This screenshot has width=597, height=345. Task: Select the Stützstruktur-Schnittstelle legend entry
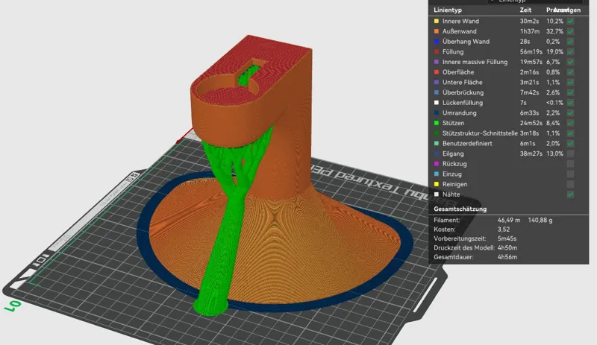pos(480,133)
